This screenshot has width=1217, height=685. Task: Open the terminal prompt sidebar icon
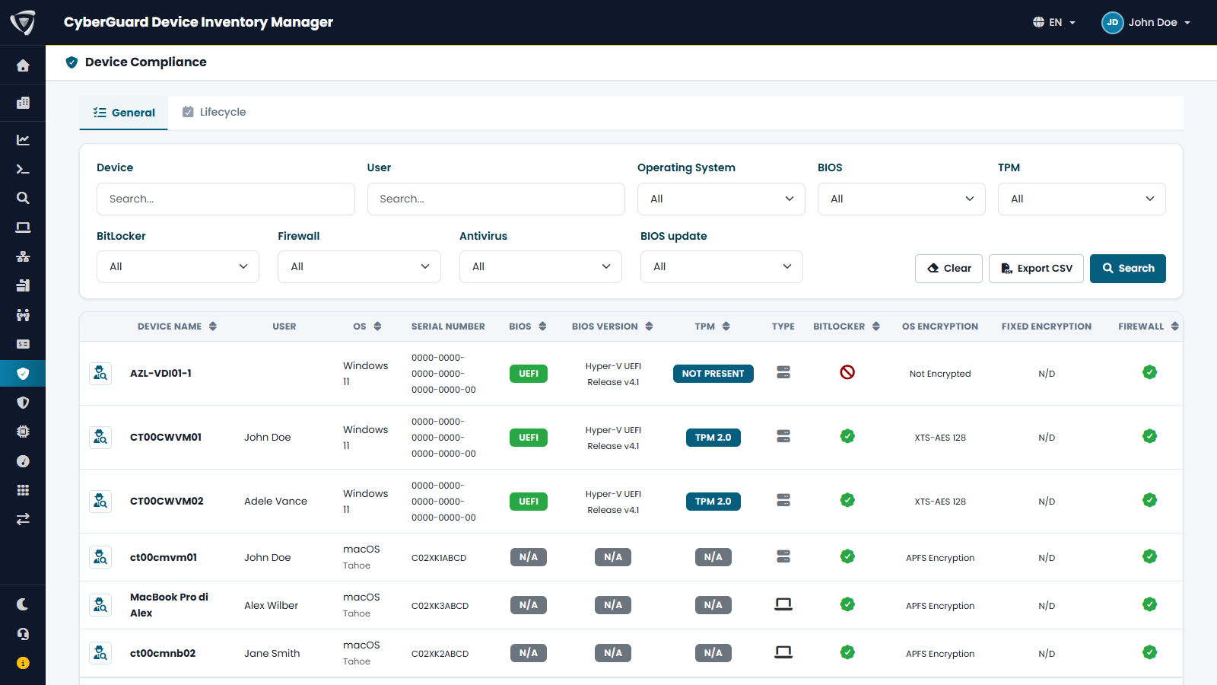click(x=23, y=169)
